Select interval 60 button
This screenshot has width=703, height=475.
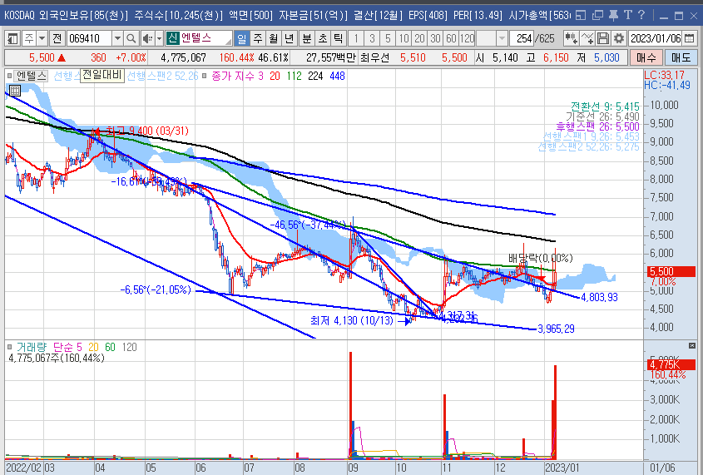click(x=451, y=38)
